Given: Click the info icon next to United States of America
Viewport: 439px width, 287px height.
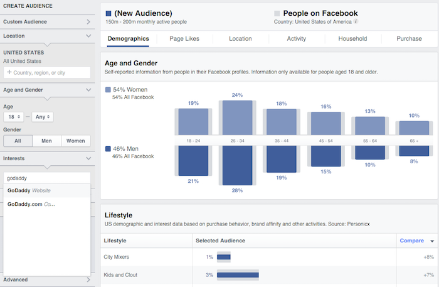Looking at the screenshot, I should (356, 21).
